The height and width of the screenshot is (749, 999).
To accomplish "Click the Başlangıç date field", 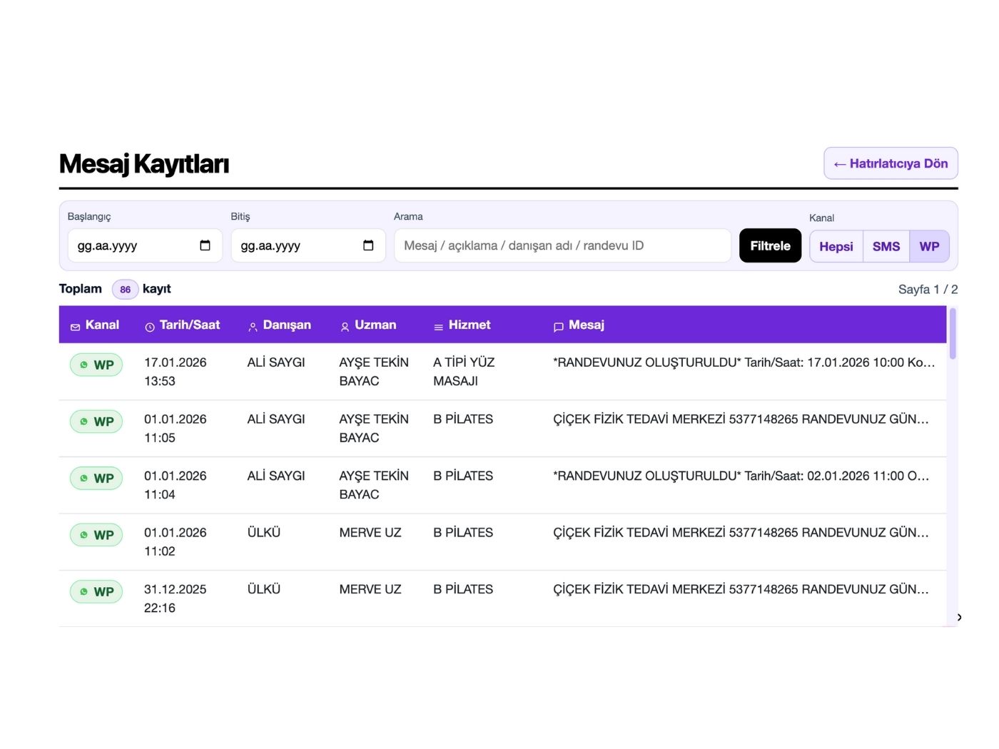I will click(132, 245).
